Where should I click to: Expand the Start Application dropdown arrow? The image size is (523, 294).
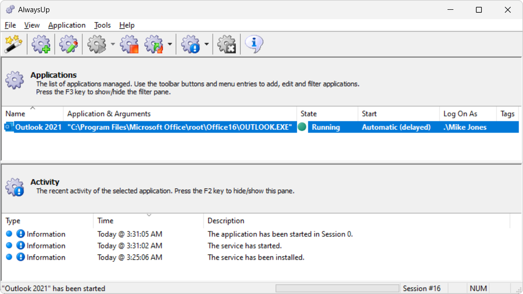(x=113, y=44)
